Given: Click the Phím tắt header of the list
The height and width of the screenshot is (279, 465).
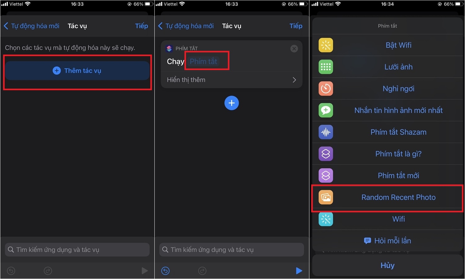Looking at the screenshot, I should tap(387, 26).
